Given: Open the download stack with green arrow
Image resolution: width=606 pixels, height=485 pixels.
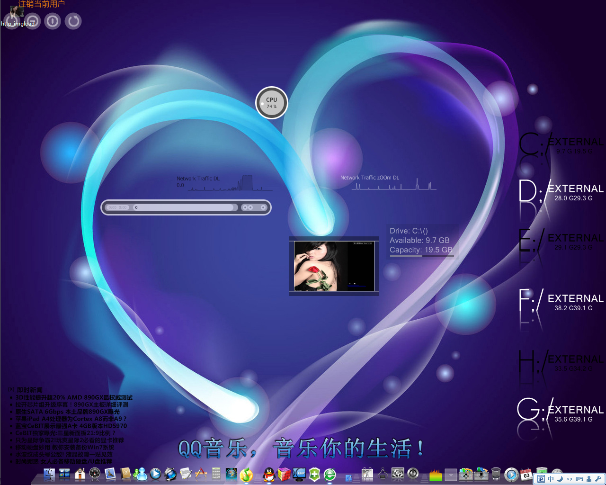Looking at the screenshot, I should click(x=481, y=474).
